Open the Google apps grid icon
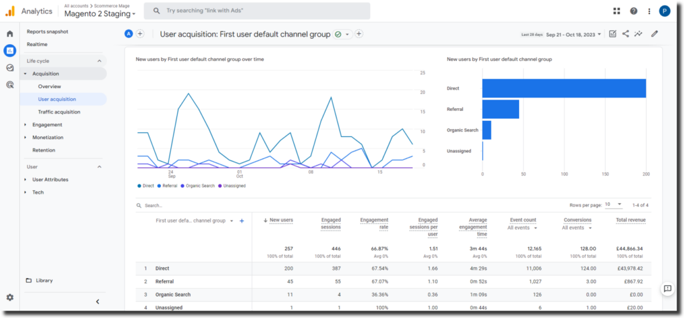The image size is (684, 318). click(x=616, y=11)
